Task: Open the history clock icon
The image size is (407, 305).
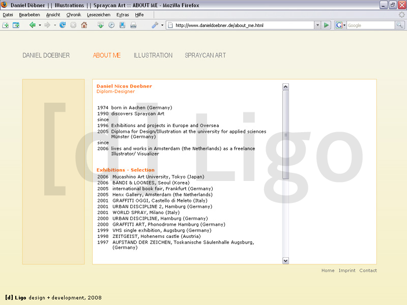Action: [x=111, y=25]
